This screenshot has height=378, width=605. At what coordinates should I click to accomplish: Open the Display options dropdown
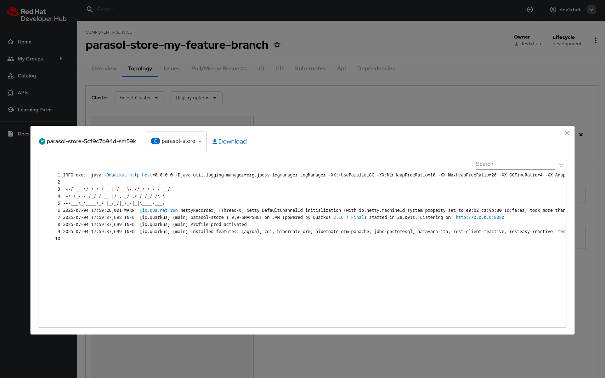(x=196, y=98)
